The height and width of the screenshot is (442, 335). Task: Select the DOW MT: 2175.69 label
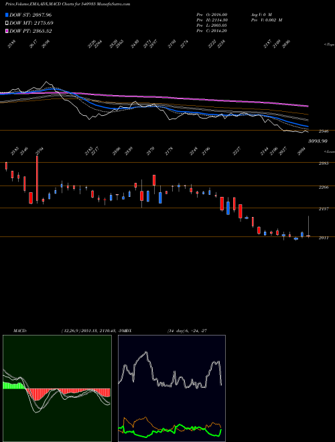[31, 23]
